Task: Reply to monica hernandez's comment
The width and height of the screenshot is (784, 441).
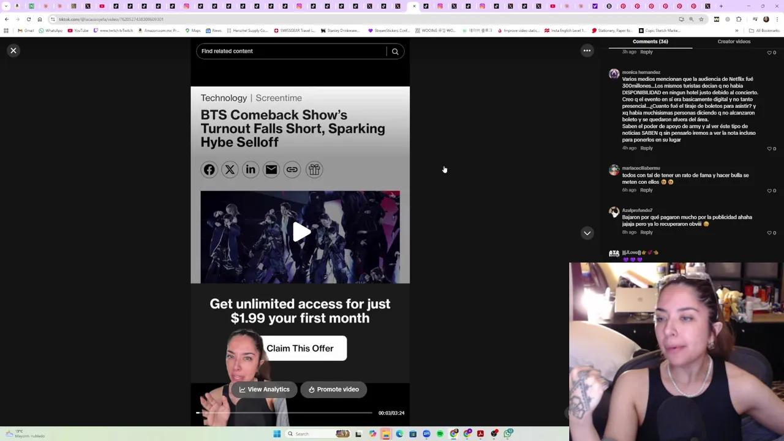Action: tap(646, 148)
